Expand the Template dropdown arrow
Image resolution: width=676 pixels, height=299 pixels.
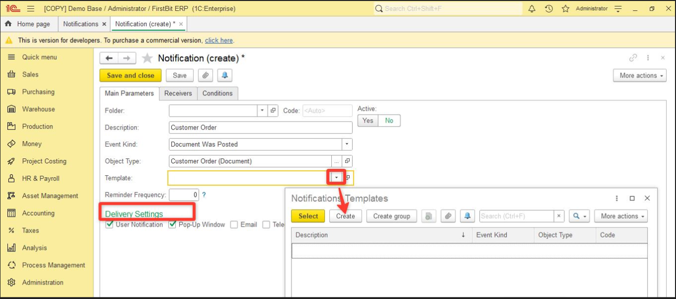point(336,177)
